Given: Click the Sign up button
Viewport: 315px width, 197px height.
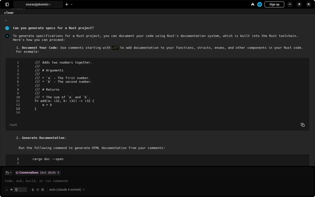Looking at the screenshot, I should tap(274, 4).
